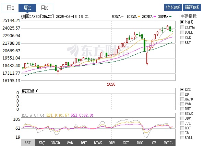Select the OBV radio in side list
Viewport: 204px width, 150px height.
coord(182,118)
